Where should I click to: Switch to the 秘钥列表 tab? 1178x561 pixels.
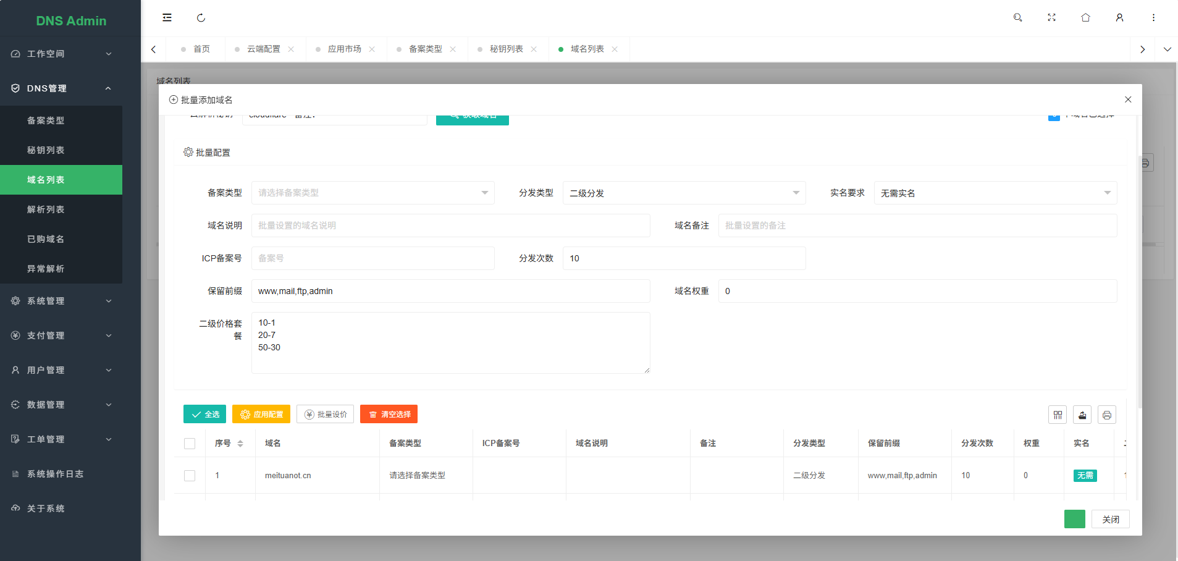click(506, 49)
